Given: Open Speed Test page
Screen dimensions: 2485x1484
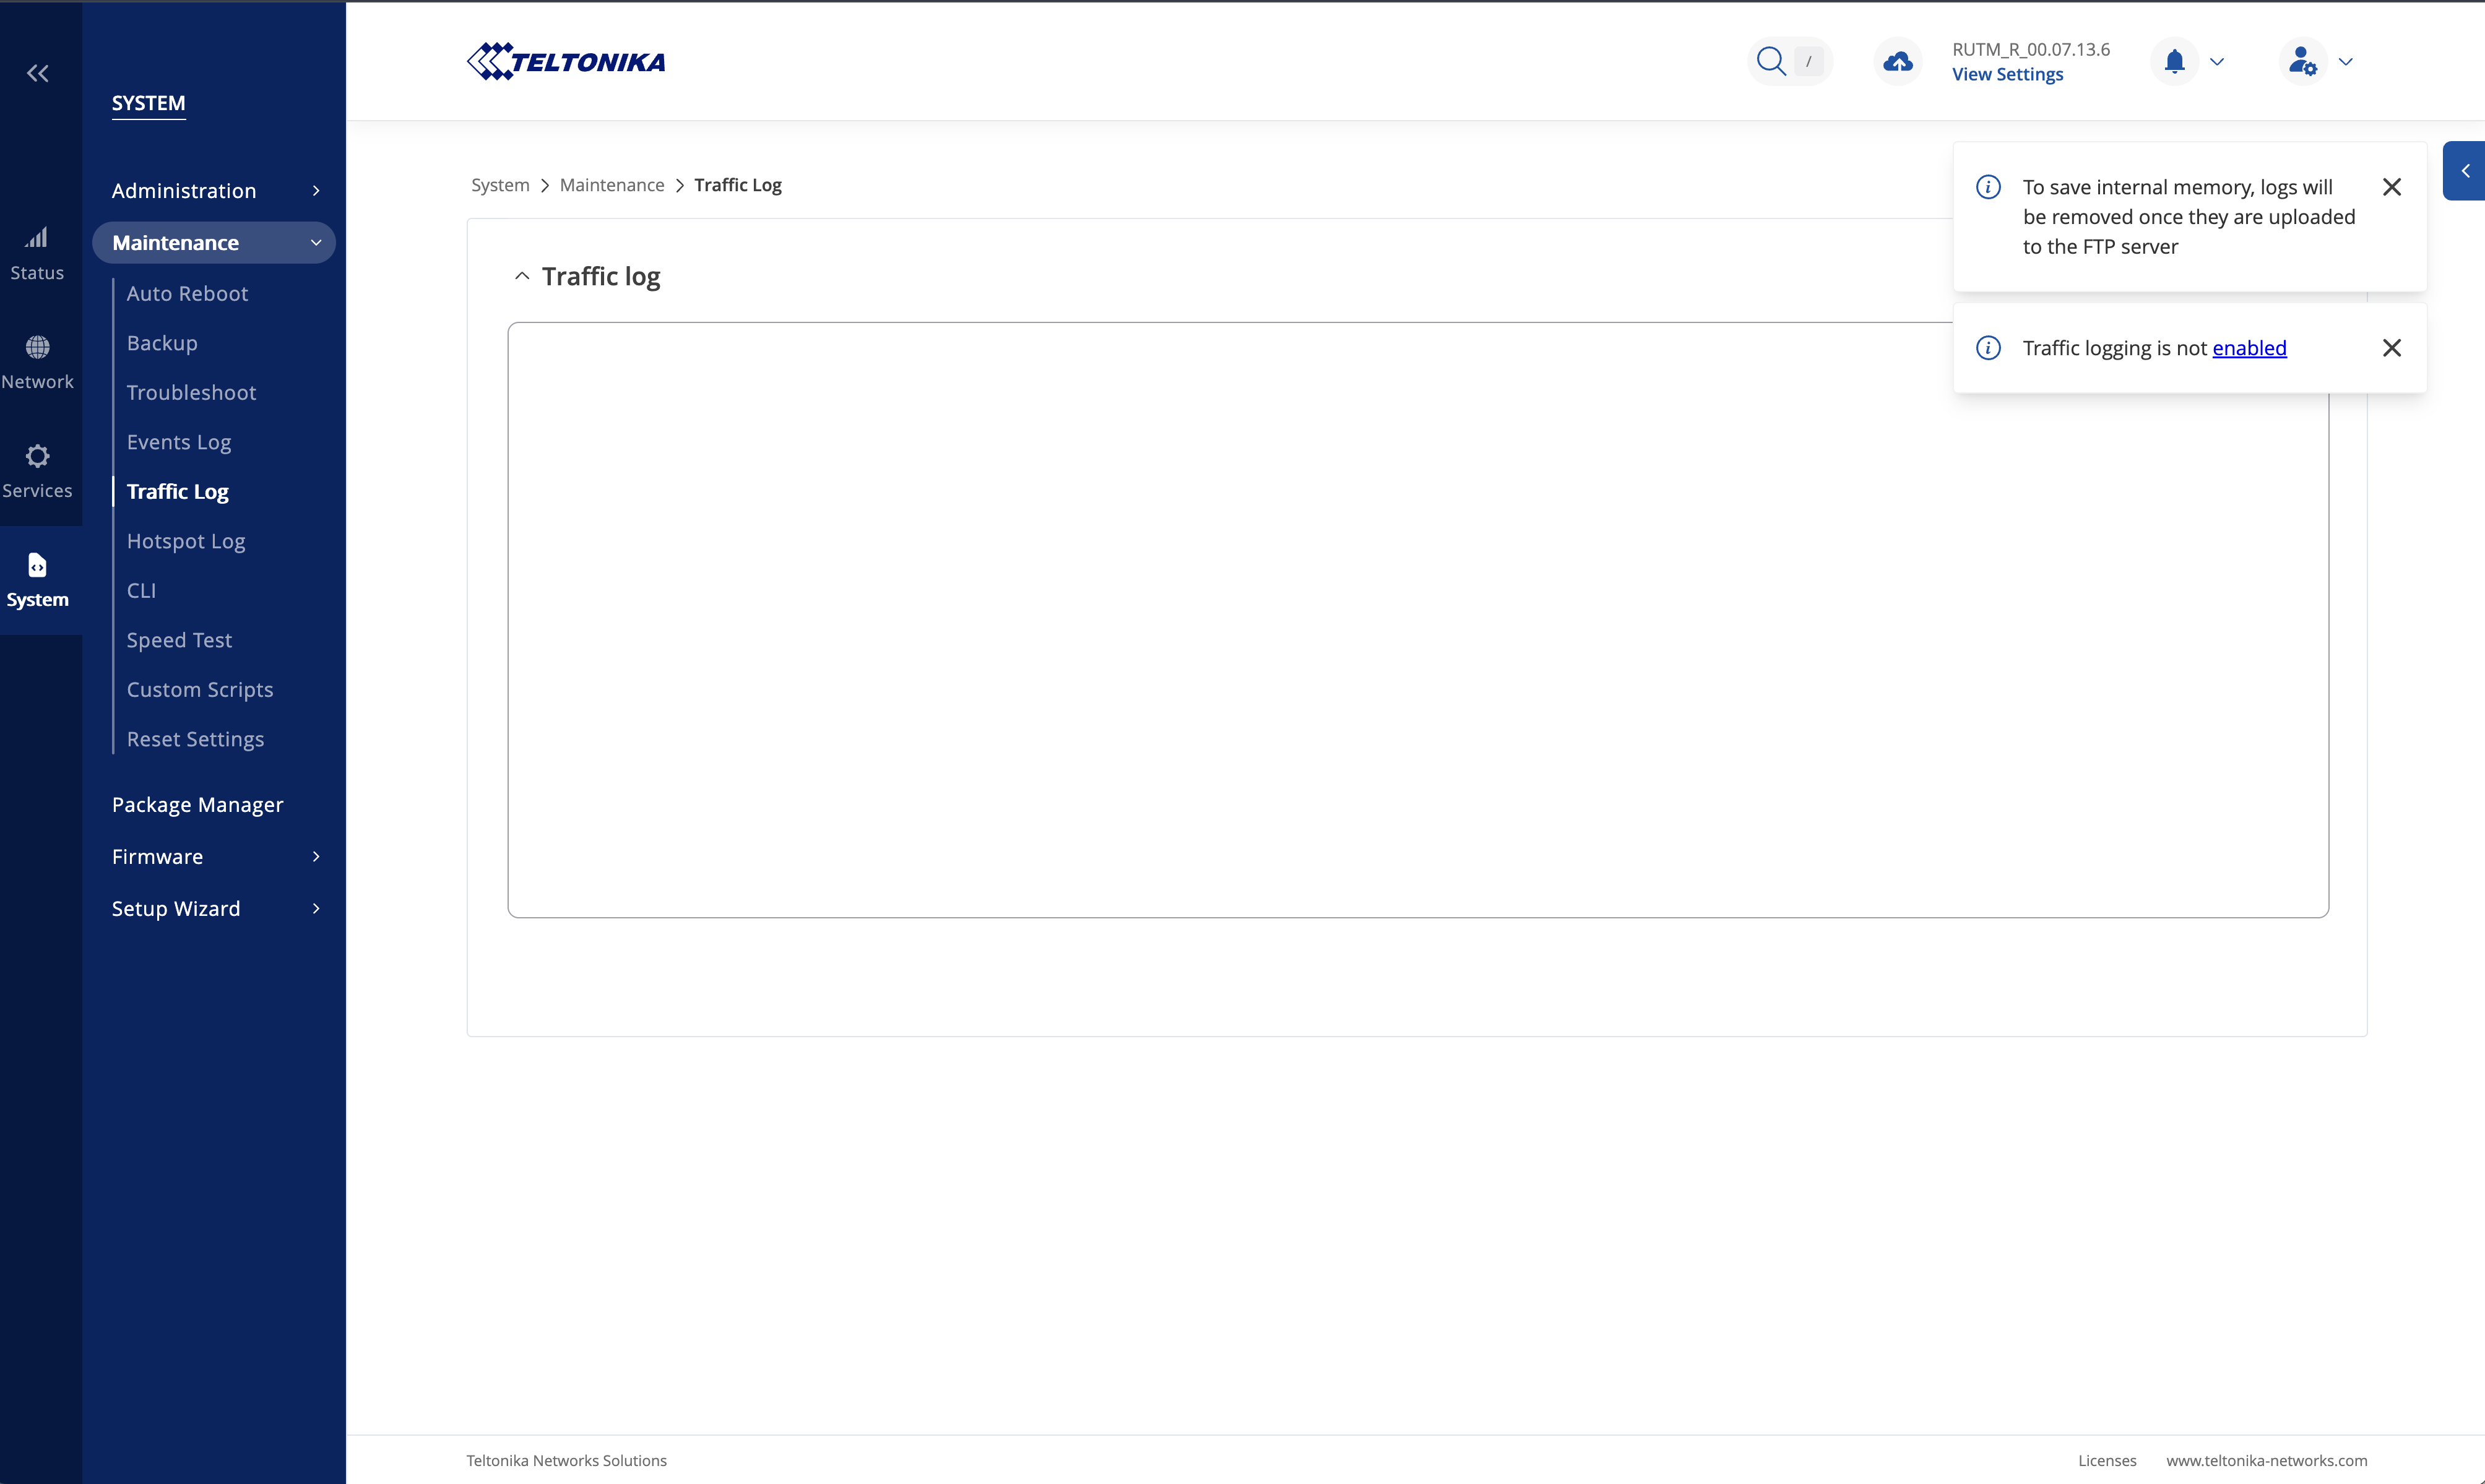Looking at the screenshot, I should click(179, 640).
